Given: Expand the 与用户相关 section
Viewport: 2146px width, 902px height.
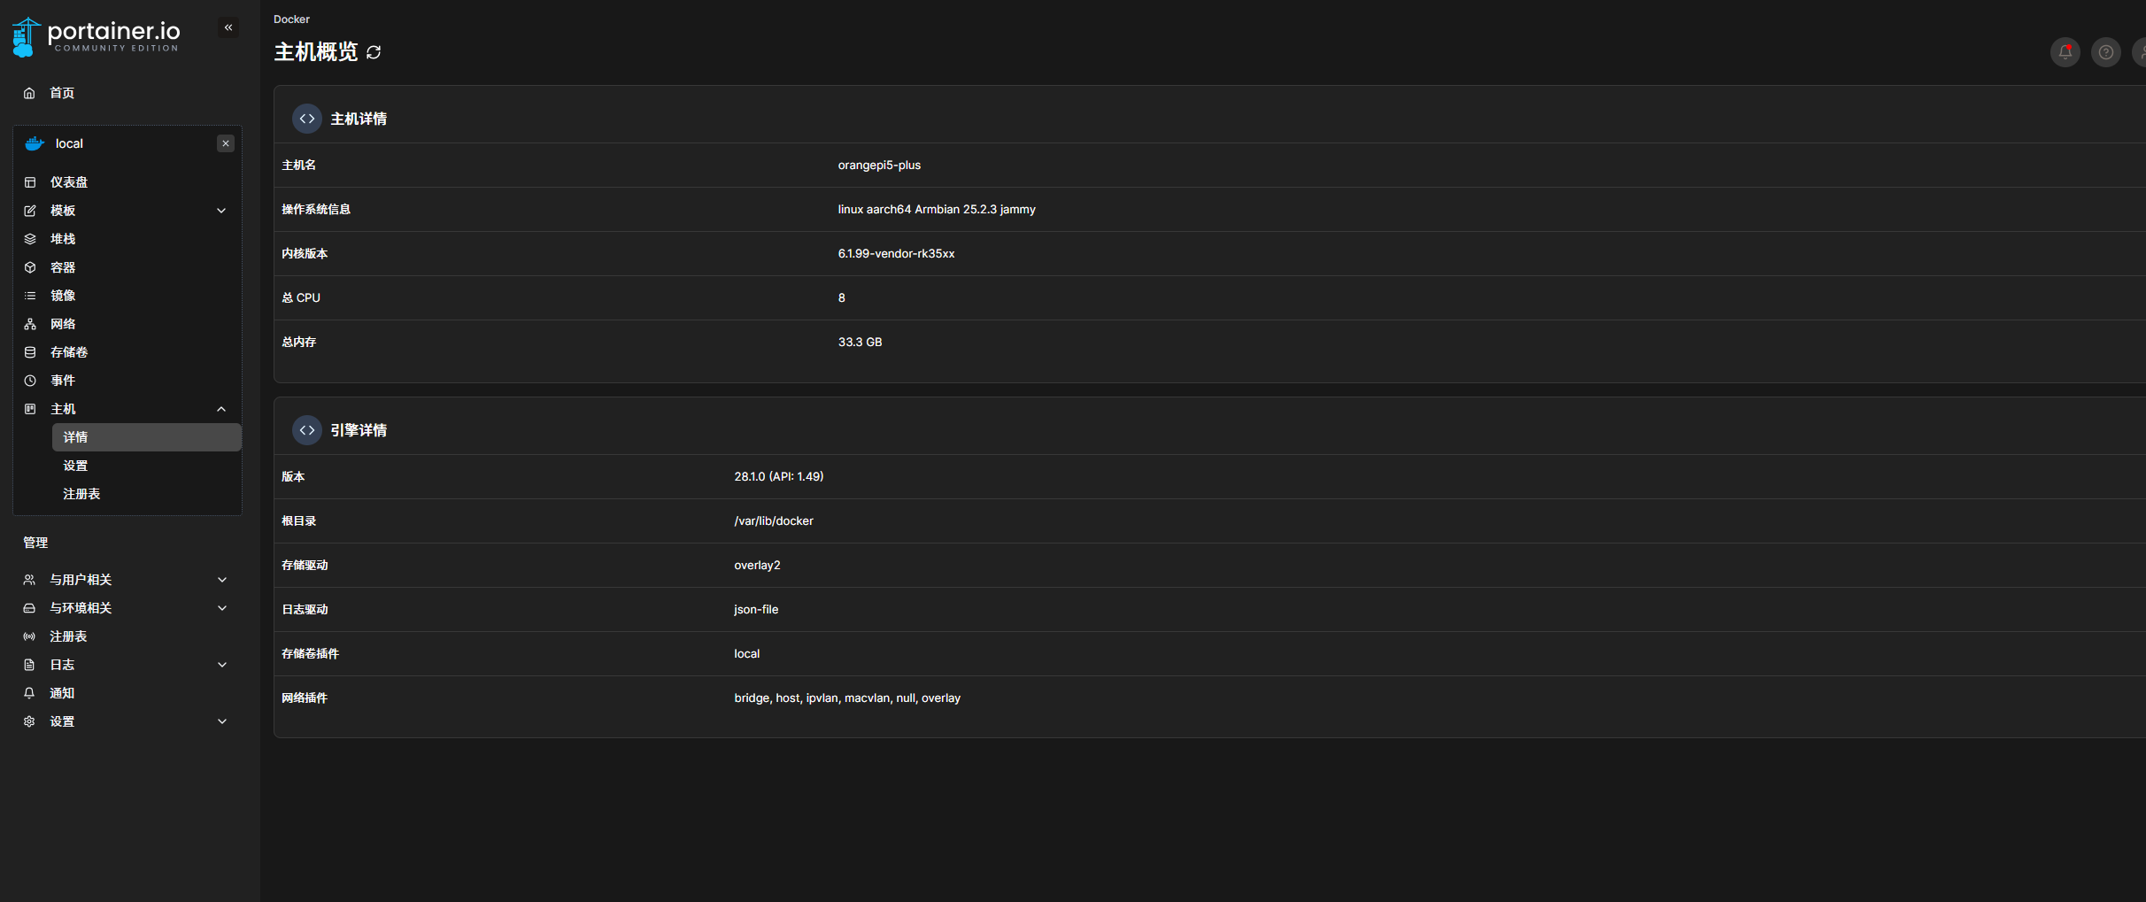Looking at the screenshot, I should coord(222,580).
